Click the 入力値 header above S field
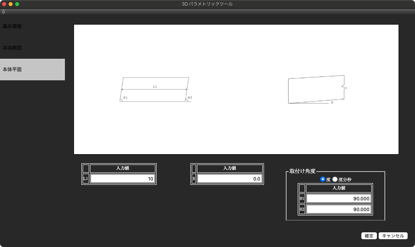Viewport: 415px width, 247px height. point(229,168)
